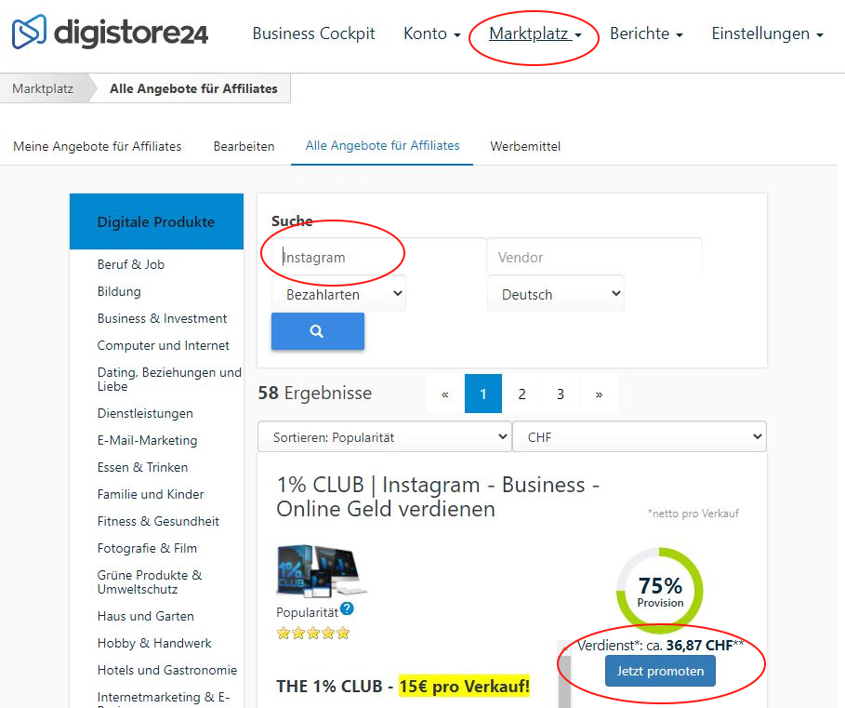Click the digistore24 logo
Screen dimensions: 845x708
pyautogui.click(x=110, y=33)
